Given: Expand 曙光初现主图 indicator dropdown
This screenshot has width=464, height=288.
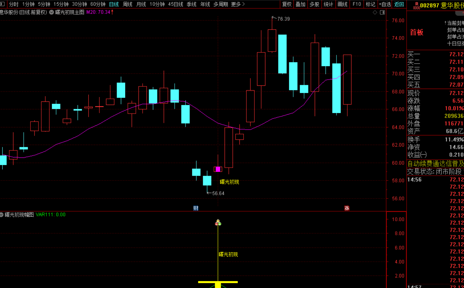Looking at the screenshot, I should point(51,12).
